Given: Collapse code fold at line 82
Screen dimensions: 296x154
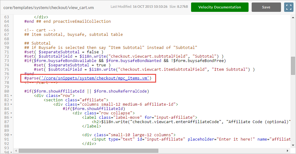Looking at the screenshot, I should (x=11, y=100).
